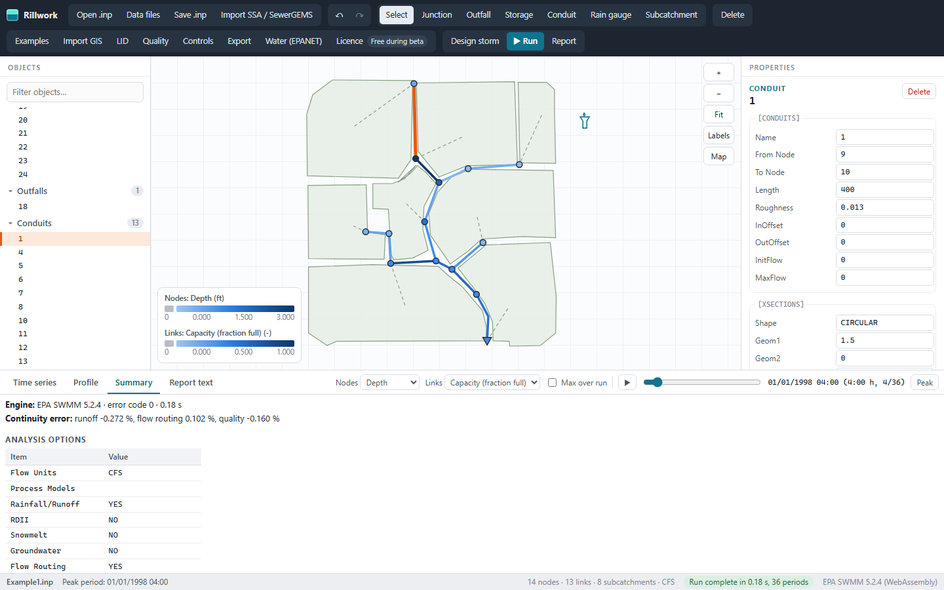
Task: Adjust the time step slider
Action: pyautogui.click(x=701, y=382)
